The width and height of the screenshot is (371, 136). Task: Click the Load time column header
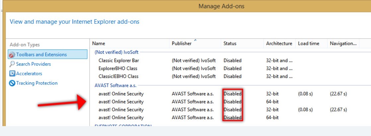point(309,44)
